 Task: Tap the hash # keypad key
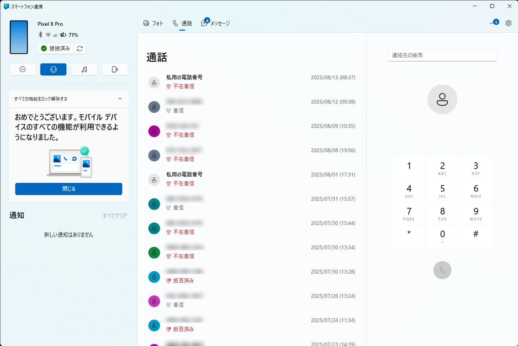476,236
